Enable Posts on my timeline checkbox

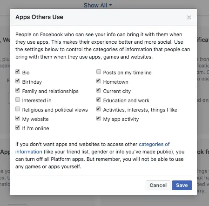tap(99, 72)
